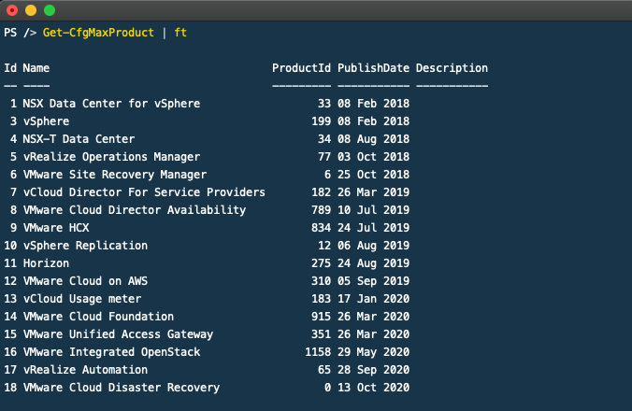Click 'VMware Site Recovery Manager' row name
The image size is (632, 411).
pyautogui.click(x=114, y=175)
